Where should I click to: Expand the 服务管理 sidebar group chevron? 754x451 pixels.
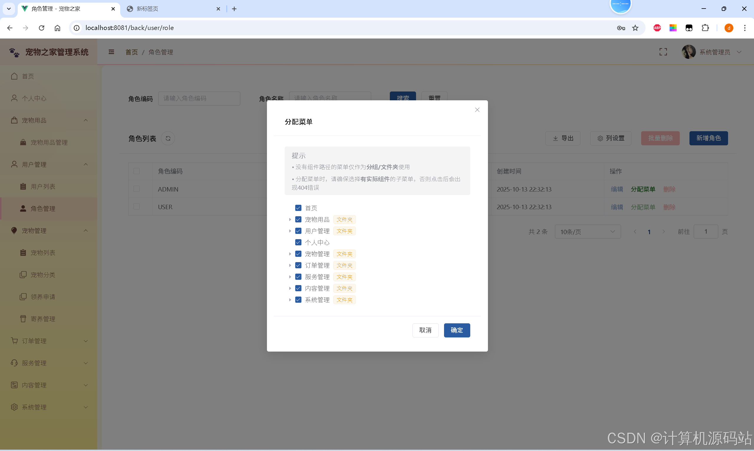click(x=86, y=363)
